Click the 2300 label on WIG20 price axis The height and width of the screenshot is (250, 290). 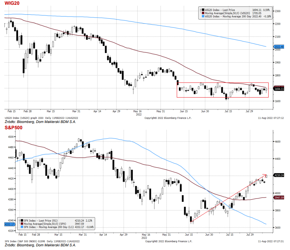pos(277,11)
